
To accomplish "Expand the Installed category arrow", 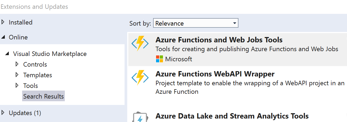I will point(3,22).
